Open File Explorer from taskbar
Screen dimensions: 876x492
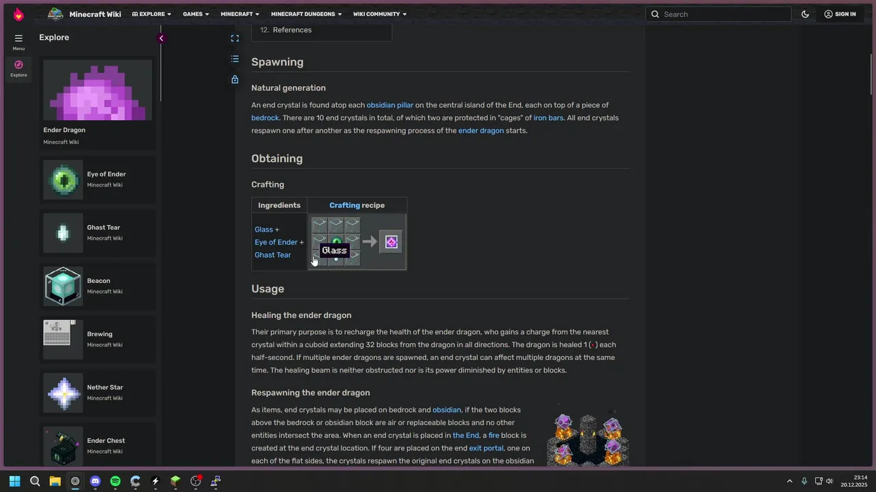(55, 481)
